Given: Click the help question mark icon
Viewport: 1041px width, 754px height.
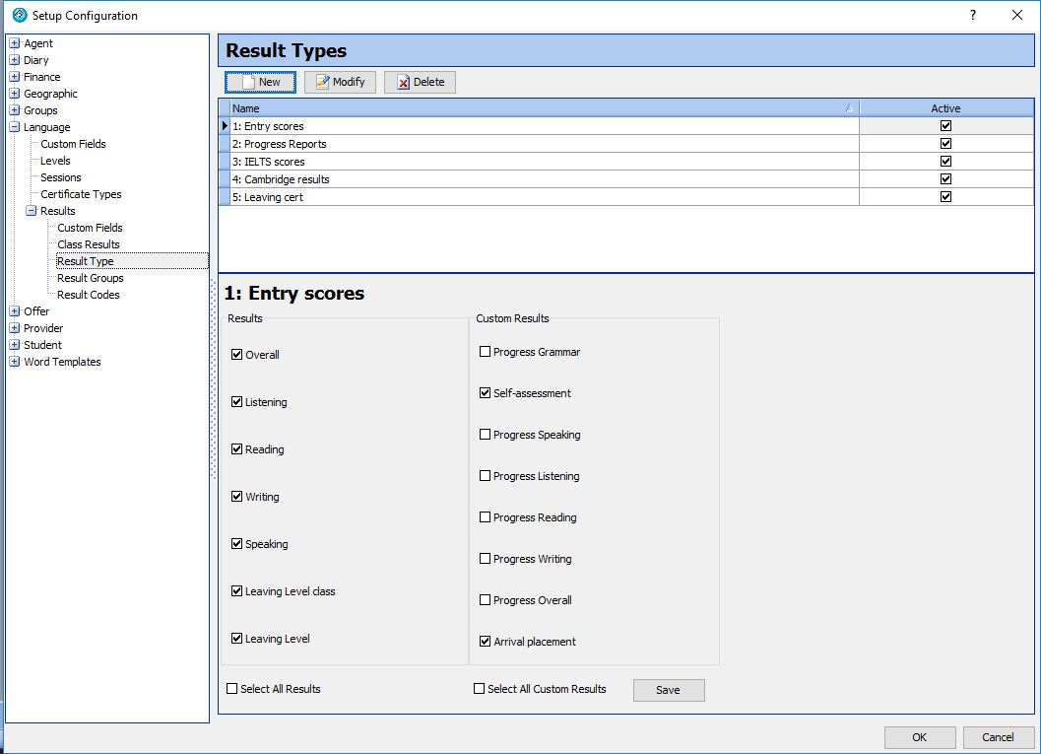Looking at the screenshot, I should 972,15.
